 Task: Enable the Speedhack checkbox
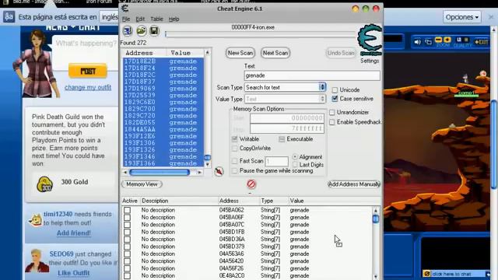[332, 122]
